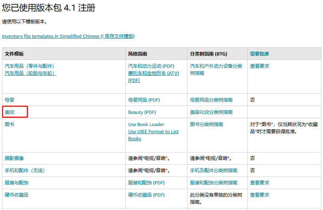Viewport: 323px width, 210px height.
Task: Click the text 请使用以下模板版本。
Action: click(24, 22)
